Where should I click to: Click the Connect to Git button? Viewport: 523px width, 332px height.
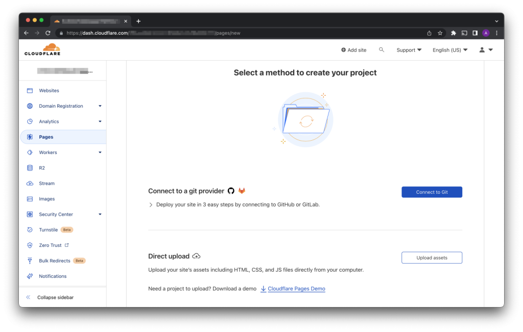click(432, 192)
